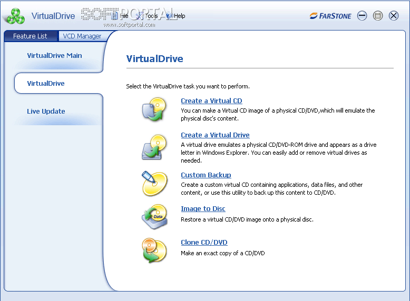Click the Create a Virtual Drive icon
The width and height of the screenshot is (410, 301).
point(154,147)
